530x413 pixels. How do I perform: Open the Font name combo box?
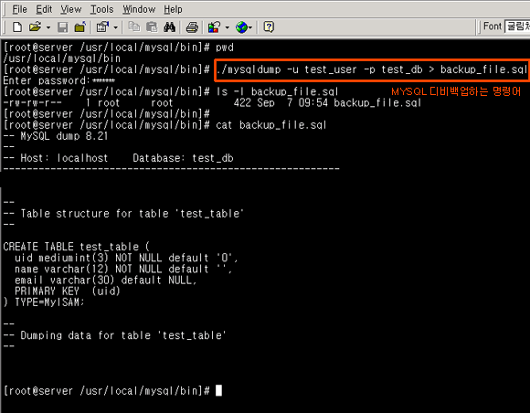click(517, 26)
